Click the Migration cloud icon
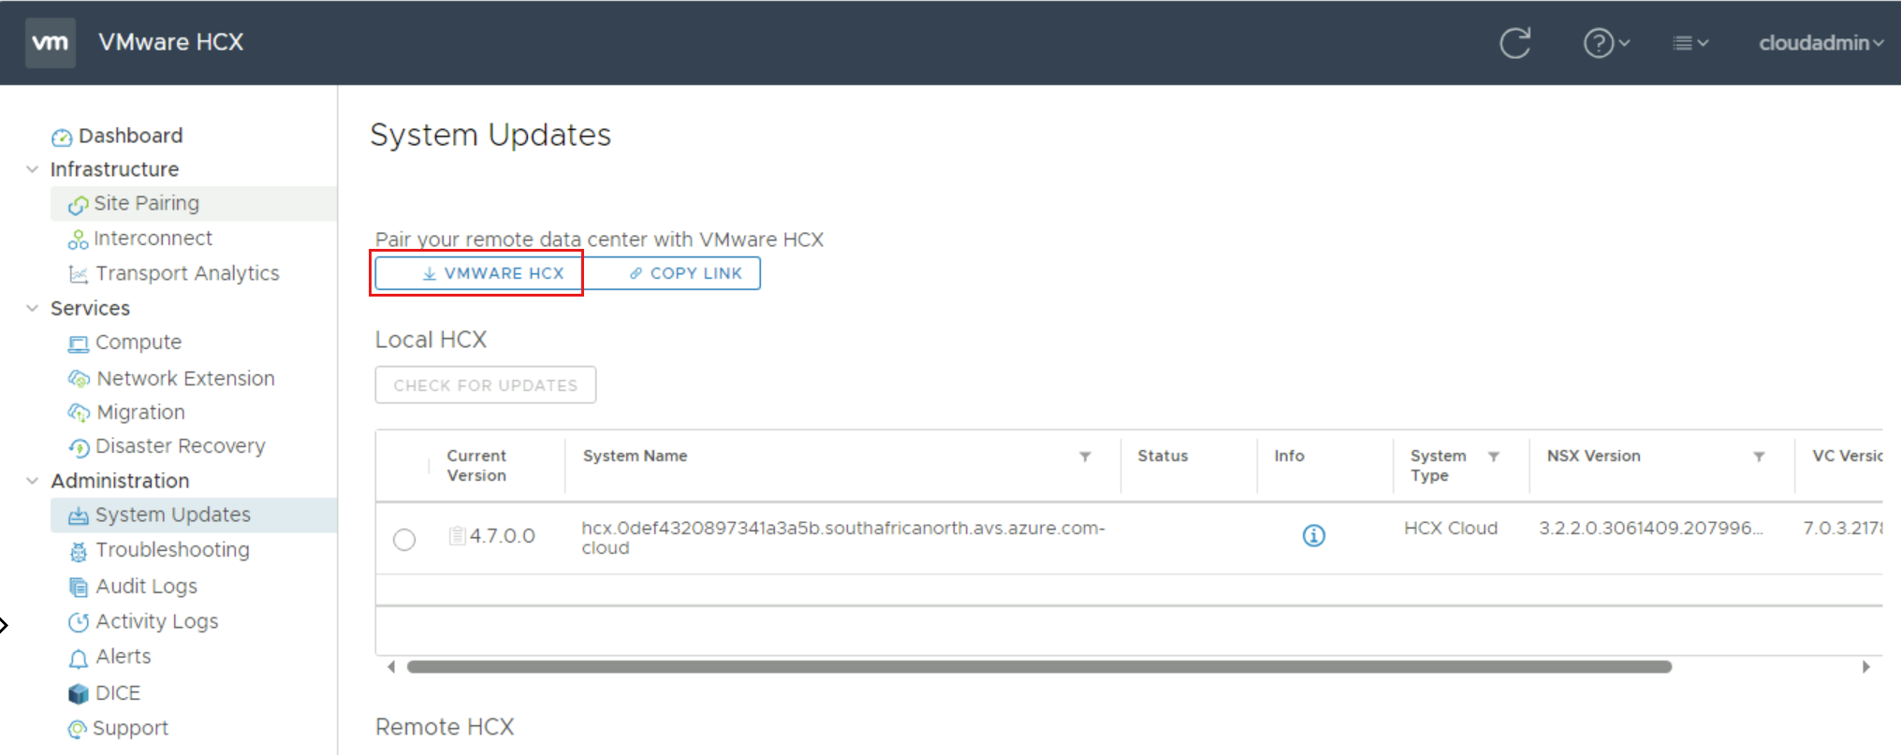 point(79,413)
